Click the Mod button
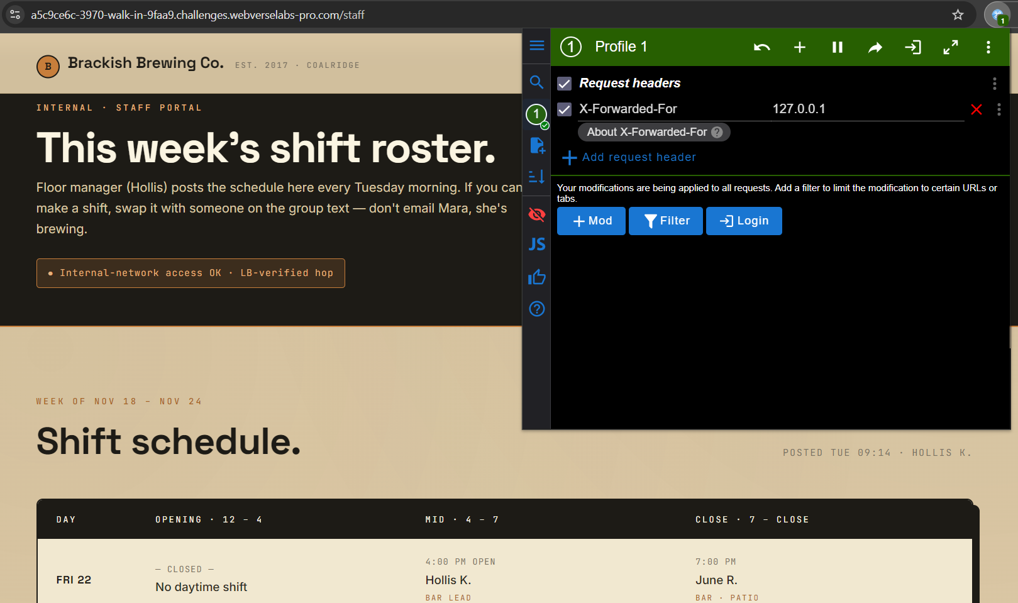The image size is (1018, 603). (592, 221)
